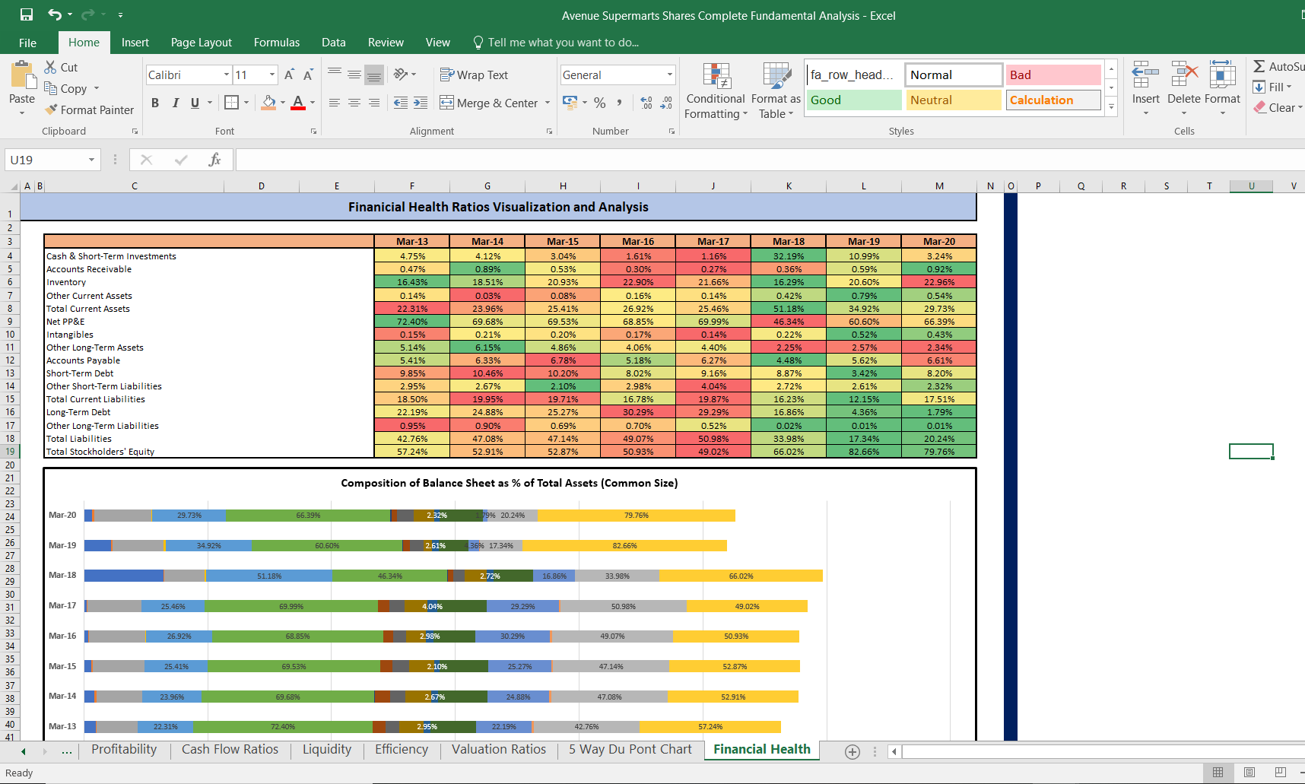Delete cells using the Delete icon
The height and width of the screenshot is (784, 1305).
click(x=1184, y=75)
